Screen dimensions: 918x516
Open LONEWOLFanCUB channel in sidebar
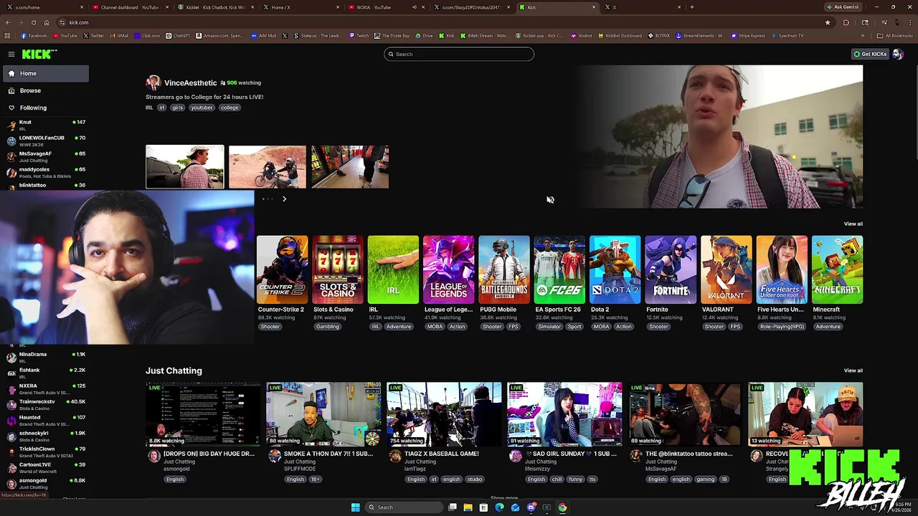click(x=45, y=140)
